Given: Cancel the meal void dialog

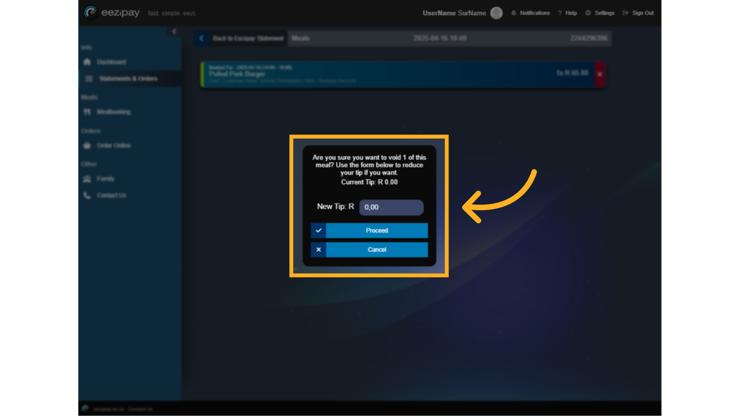Looking at the screenshot, I should (x=377, y=250).
